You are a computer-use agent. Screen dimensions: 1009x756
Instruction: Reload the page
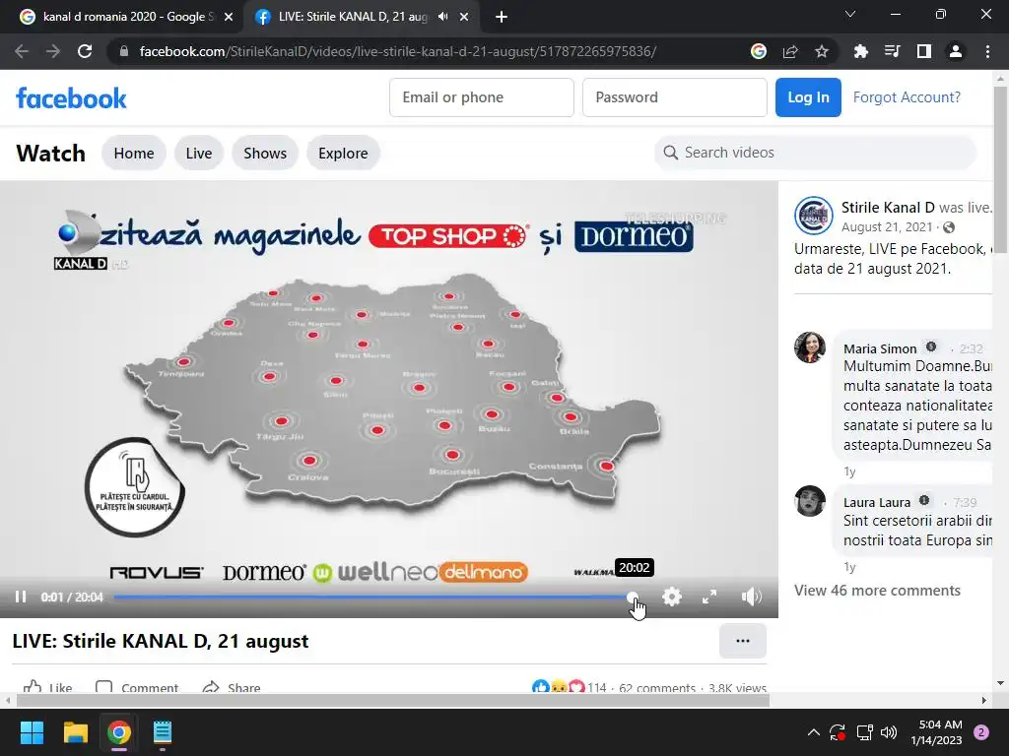pyautogui.click(x=85, y=51)
